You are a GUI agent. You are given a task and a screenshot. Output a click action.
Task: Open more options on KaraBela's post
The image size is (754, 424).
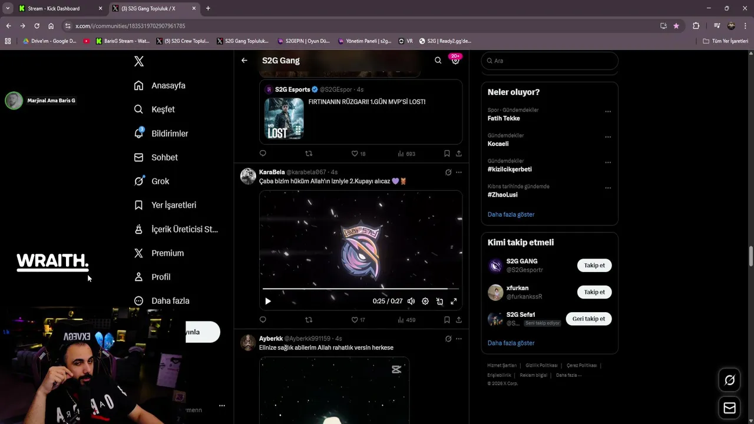(459, 173)
